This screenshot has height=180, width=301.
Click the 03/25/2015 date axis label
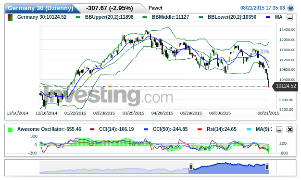pyautogui.click(x=133, y=113)
